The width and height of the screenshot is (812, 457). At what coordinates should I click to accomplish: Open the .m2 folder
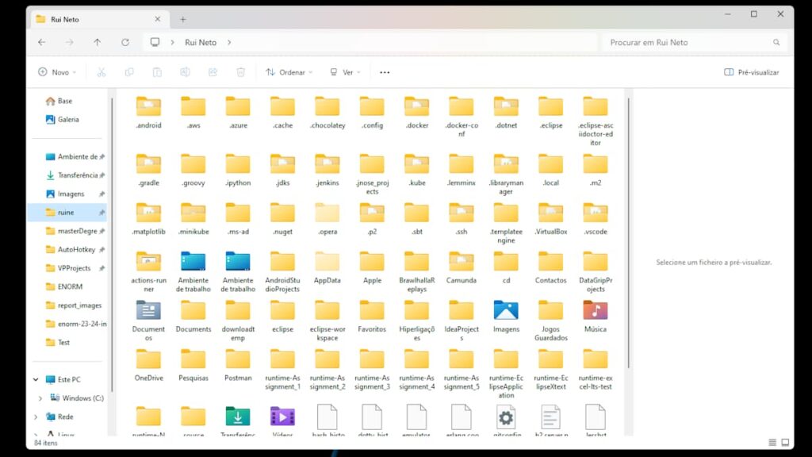pyautogui.click(x=596, y=170)
